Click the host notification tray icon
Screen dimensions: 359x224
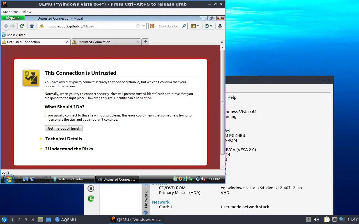pos(342,220)
